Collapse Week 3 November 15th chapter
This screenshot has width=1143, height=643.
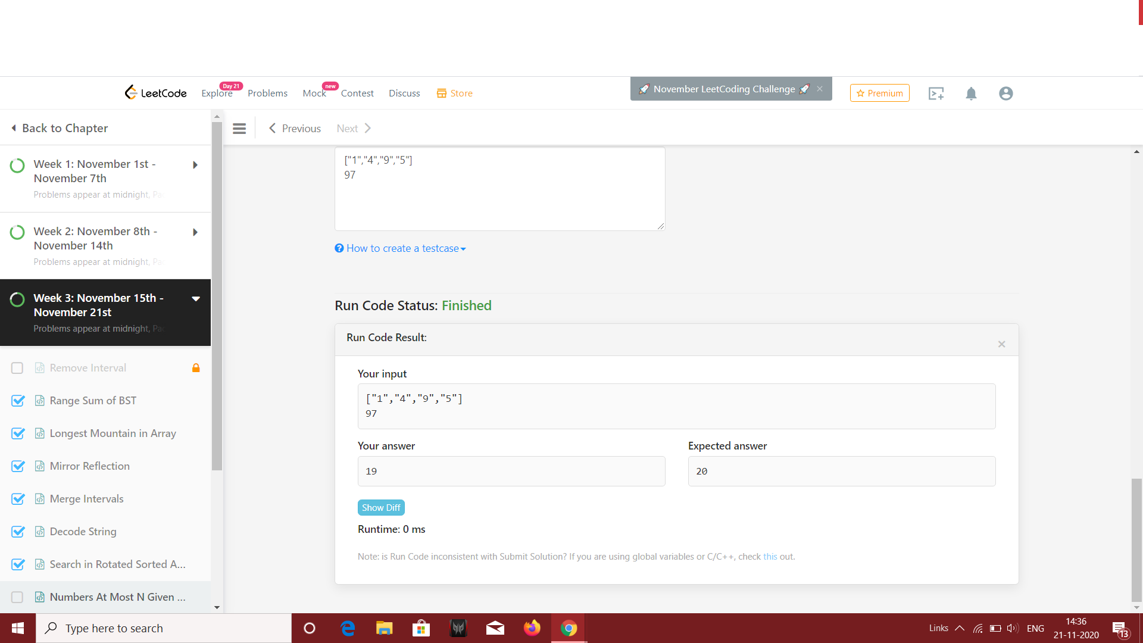[195, 298]
